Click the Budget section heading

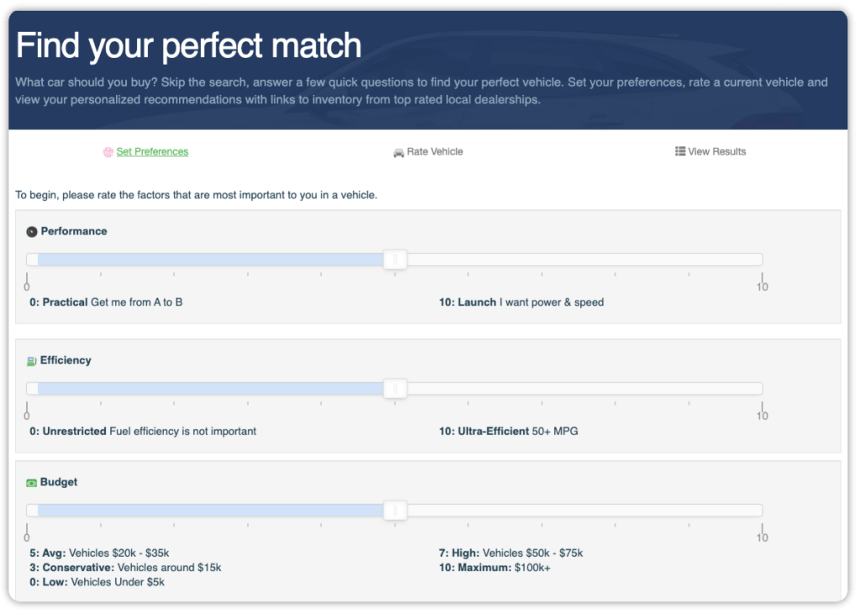(59, 482)
